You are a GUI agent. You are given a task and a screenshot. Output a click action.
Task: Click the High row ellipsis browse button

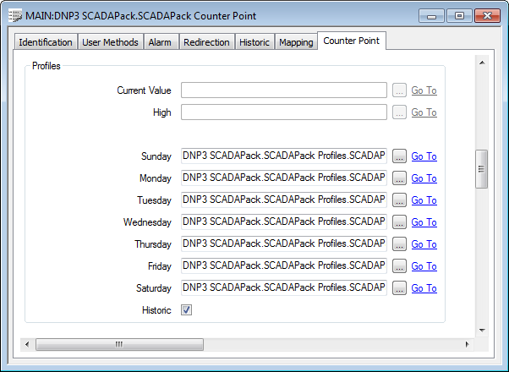pos(399,112)
